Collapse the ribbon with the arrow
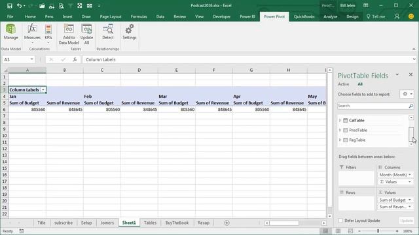The height and width of the screenshot is (235, 419). [x=414, y=49]
